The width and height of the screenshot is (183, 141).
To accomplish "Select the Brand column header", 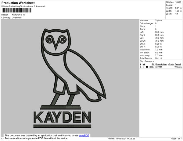I will coord(178,64).
